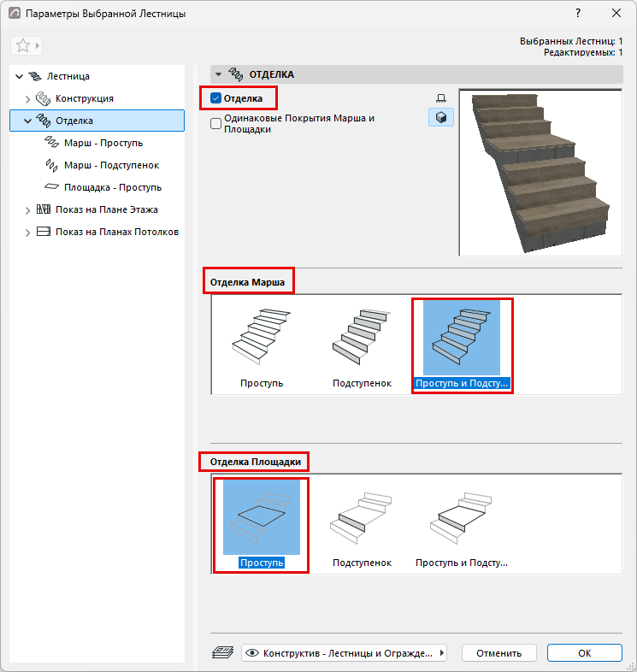Screen dimensions: 637x672
Task: Select Лестница in the tree
Action: (x=68, y=76)
